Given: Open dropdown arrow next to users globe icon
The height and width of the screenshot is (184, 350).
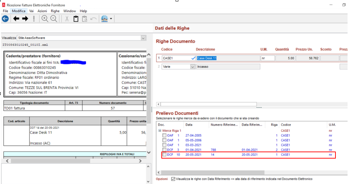Looking at the screenshot, I should click(x=111, y=19).
